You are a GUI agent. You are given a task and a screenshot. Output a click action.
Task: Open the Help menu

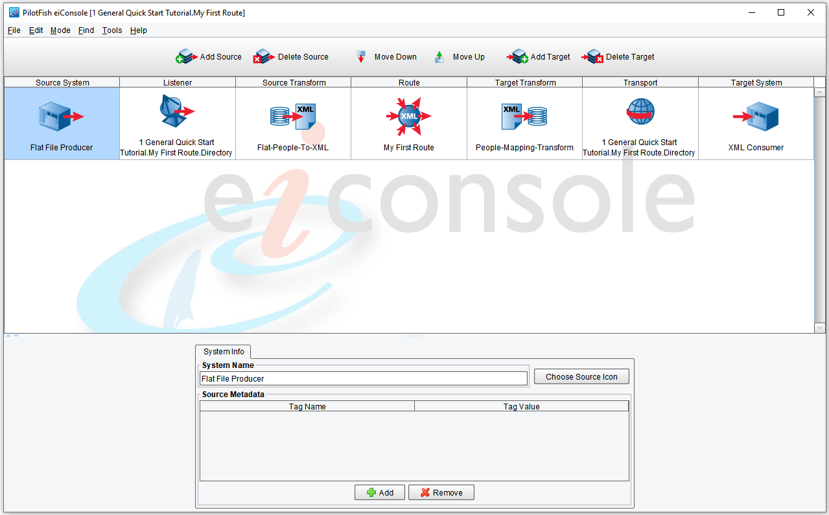pyautogui.click(x=139, y=30)
